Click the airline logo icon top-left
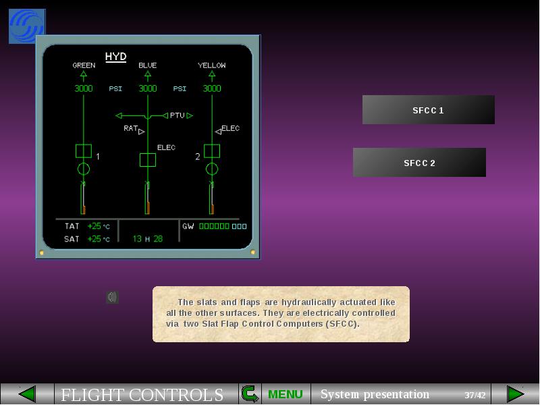 tap(27, 26)
